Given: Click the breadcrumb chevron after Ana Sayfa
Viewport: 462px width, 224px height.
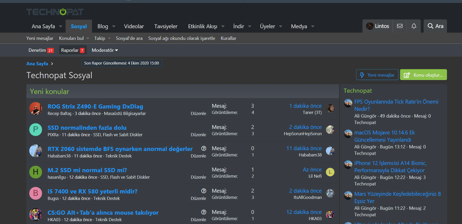Looking at the screenshot, I should click(52, 64).
